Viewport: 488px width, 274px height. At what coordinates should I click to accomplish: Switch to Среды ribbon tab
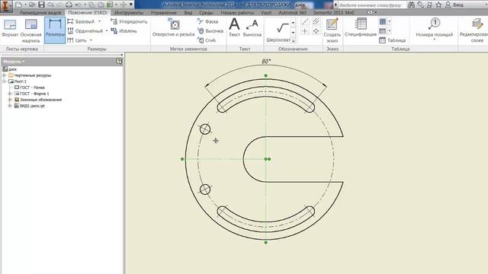coord(206,13)
